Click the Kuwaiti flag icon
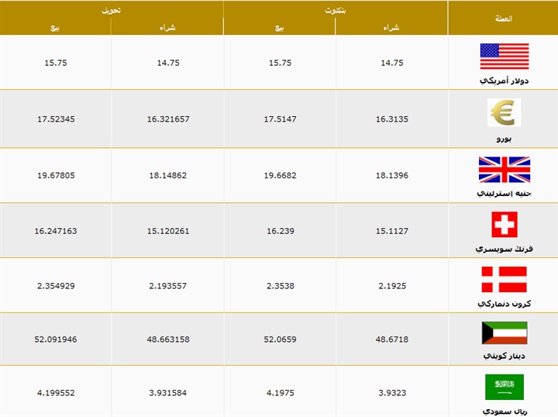Image resolution: width=558 pixels, height=417 pixels. tap(504, 333)
